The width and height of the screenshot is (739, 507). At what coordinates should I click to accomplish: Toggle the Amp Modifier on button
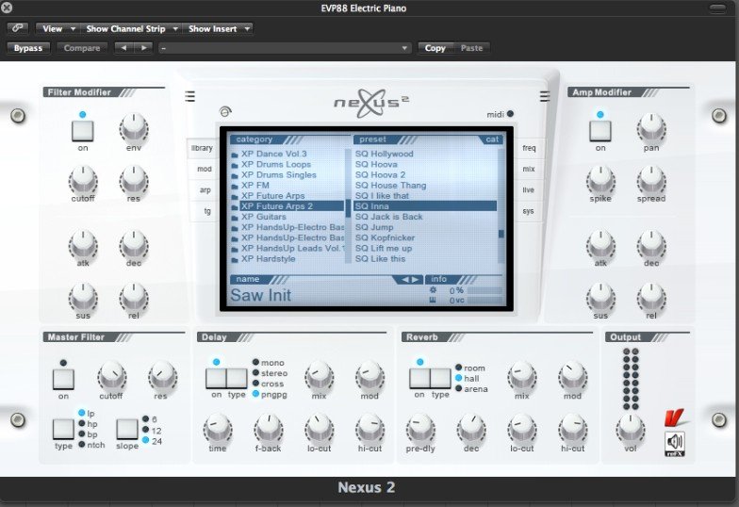599,130
